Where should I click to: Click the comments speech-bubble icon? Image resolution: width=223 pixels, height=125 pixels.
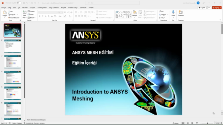coord(209,8)
